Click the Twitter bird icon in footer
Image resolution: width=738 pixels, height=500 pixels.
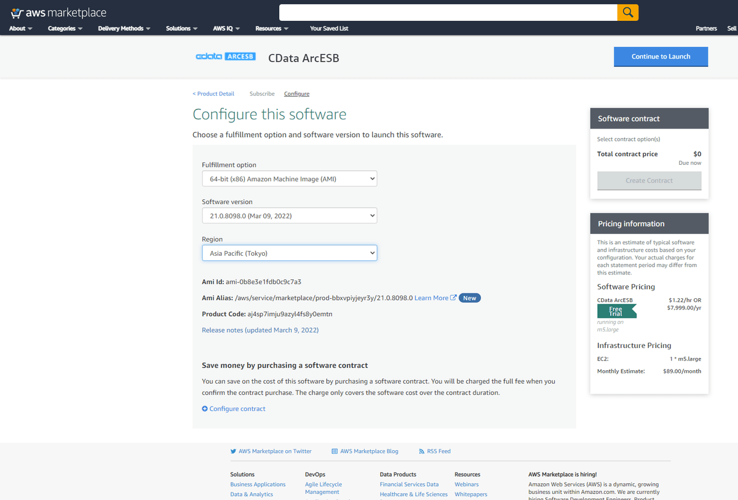(x=234, y=451)
